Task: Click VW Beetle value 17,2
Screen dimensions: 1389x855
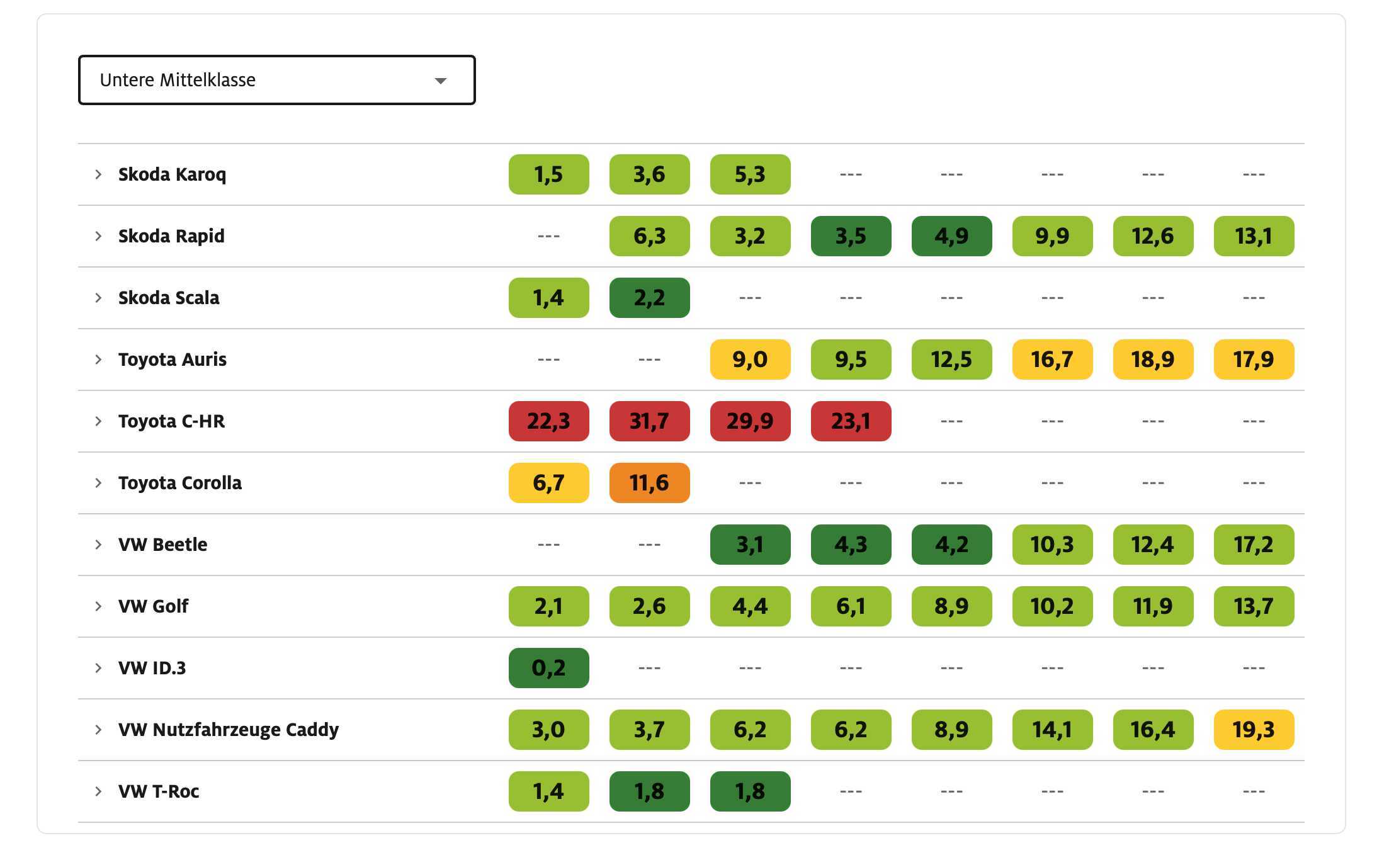Action: pos(1254,545)
